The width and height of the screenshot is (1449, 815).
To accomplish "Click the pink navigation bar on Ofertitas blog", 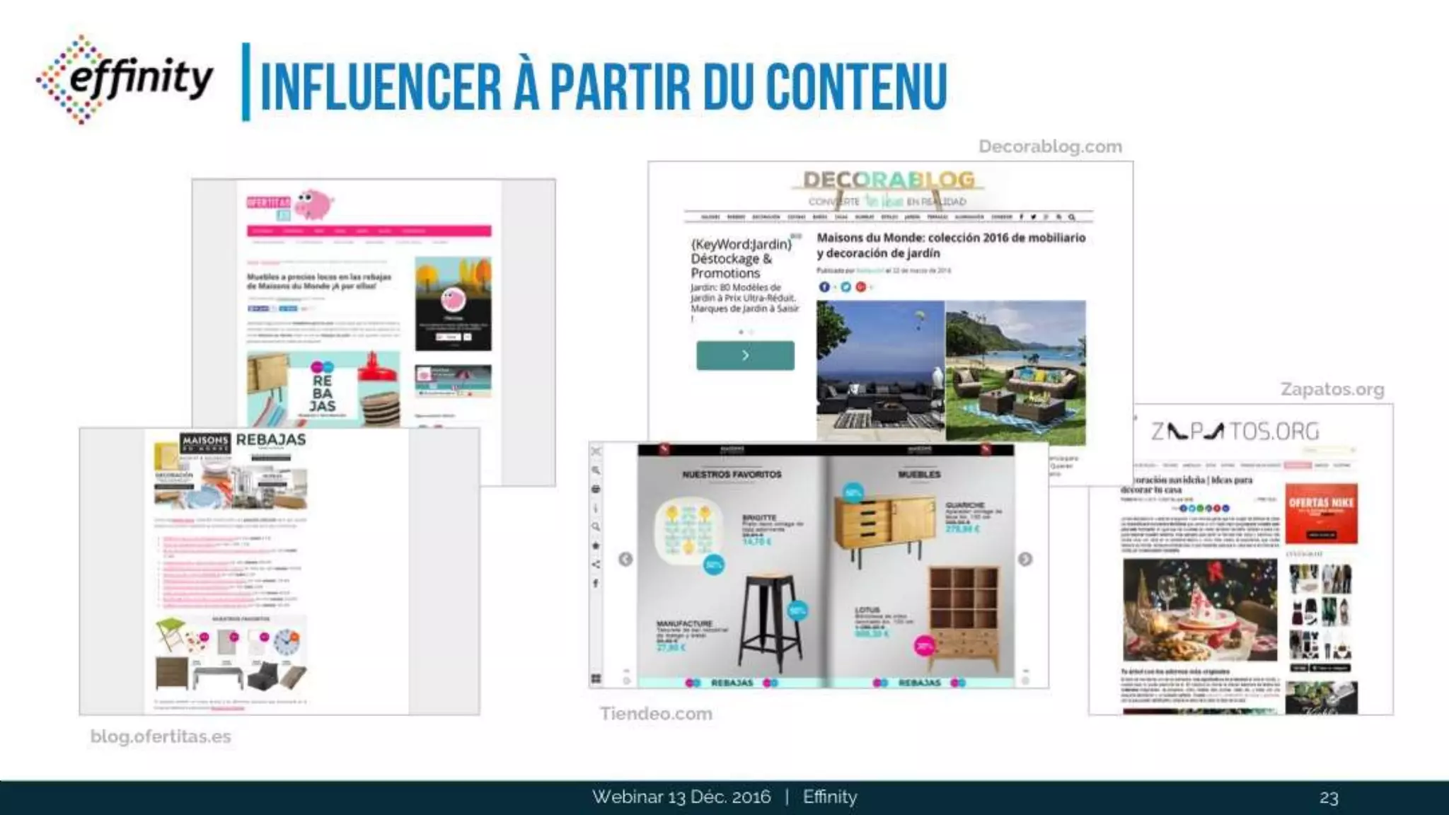I will point(369,231).
